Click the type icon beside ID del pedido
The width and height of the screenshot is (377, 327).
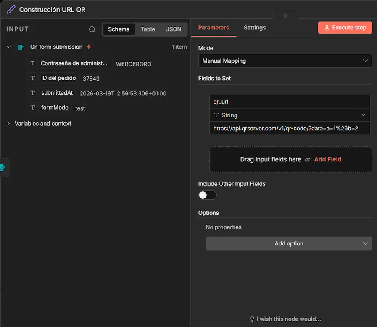(32, 78)
